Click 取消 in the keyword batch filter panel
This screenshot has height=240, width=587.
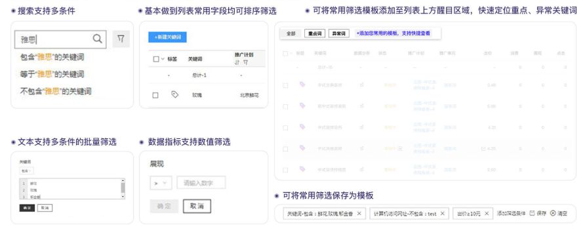[45, 208]
